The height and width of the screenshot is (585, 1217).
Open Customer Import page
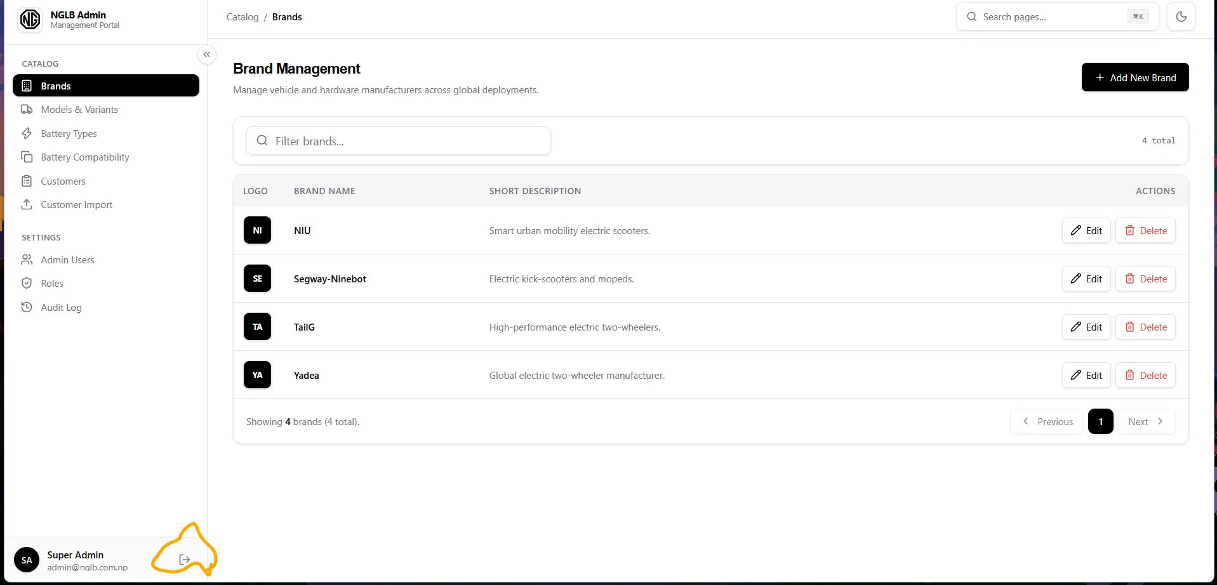[106, 205]
